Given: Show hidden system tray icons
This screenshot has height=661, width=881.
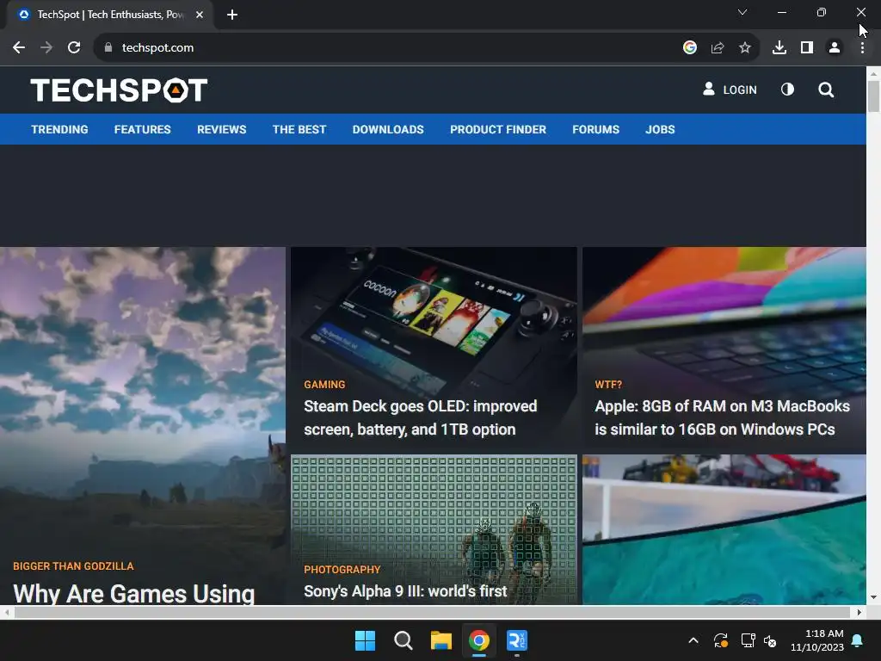Looking at the screenshot, I should click(x=693, y=640).
